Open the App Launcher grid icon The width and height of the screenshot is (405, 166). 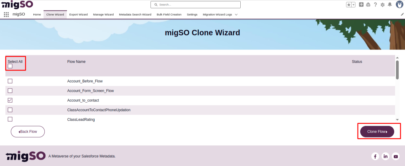[x=6, y=14]
